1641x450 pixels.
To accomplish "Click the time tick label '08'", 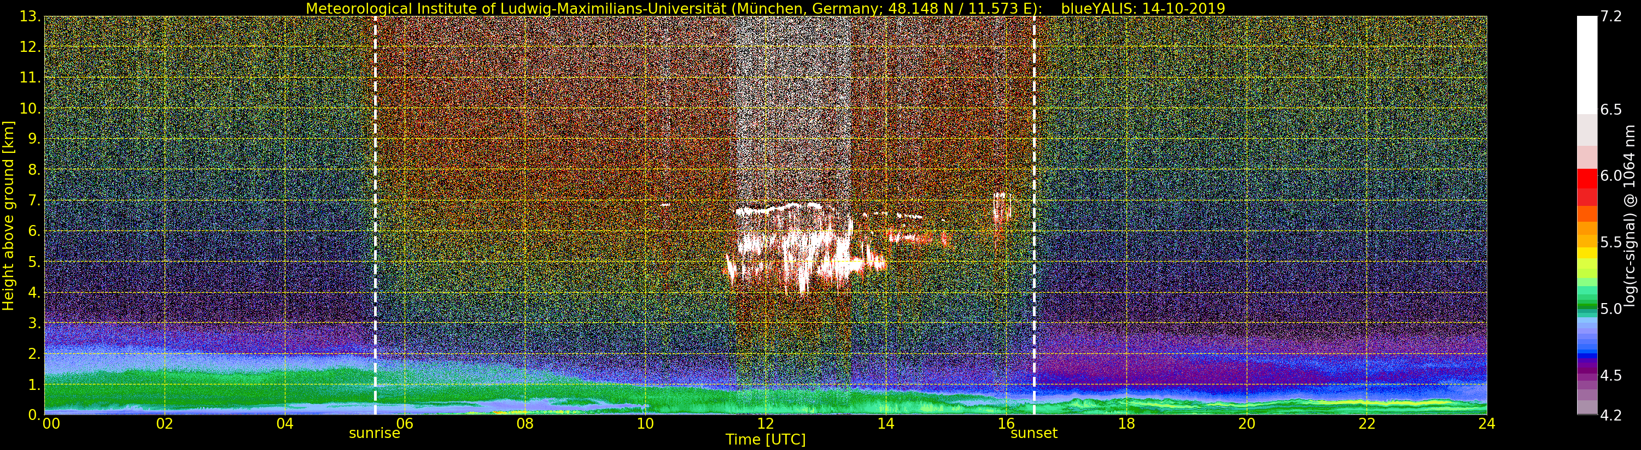I will (525, 424).
